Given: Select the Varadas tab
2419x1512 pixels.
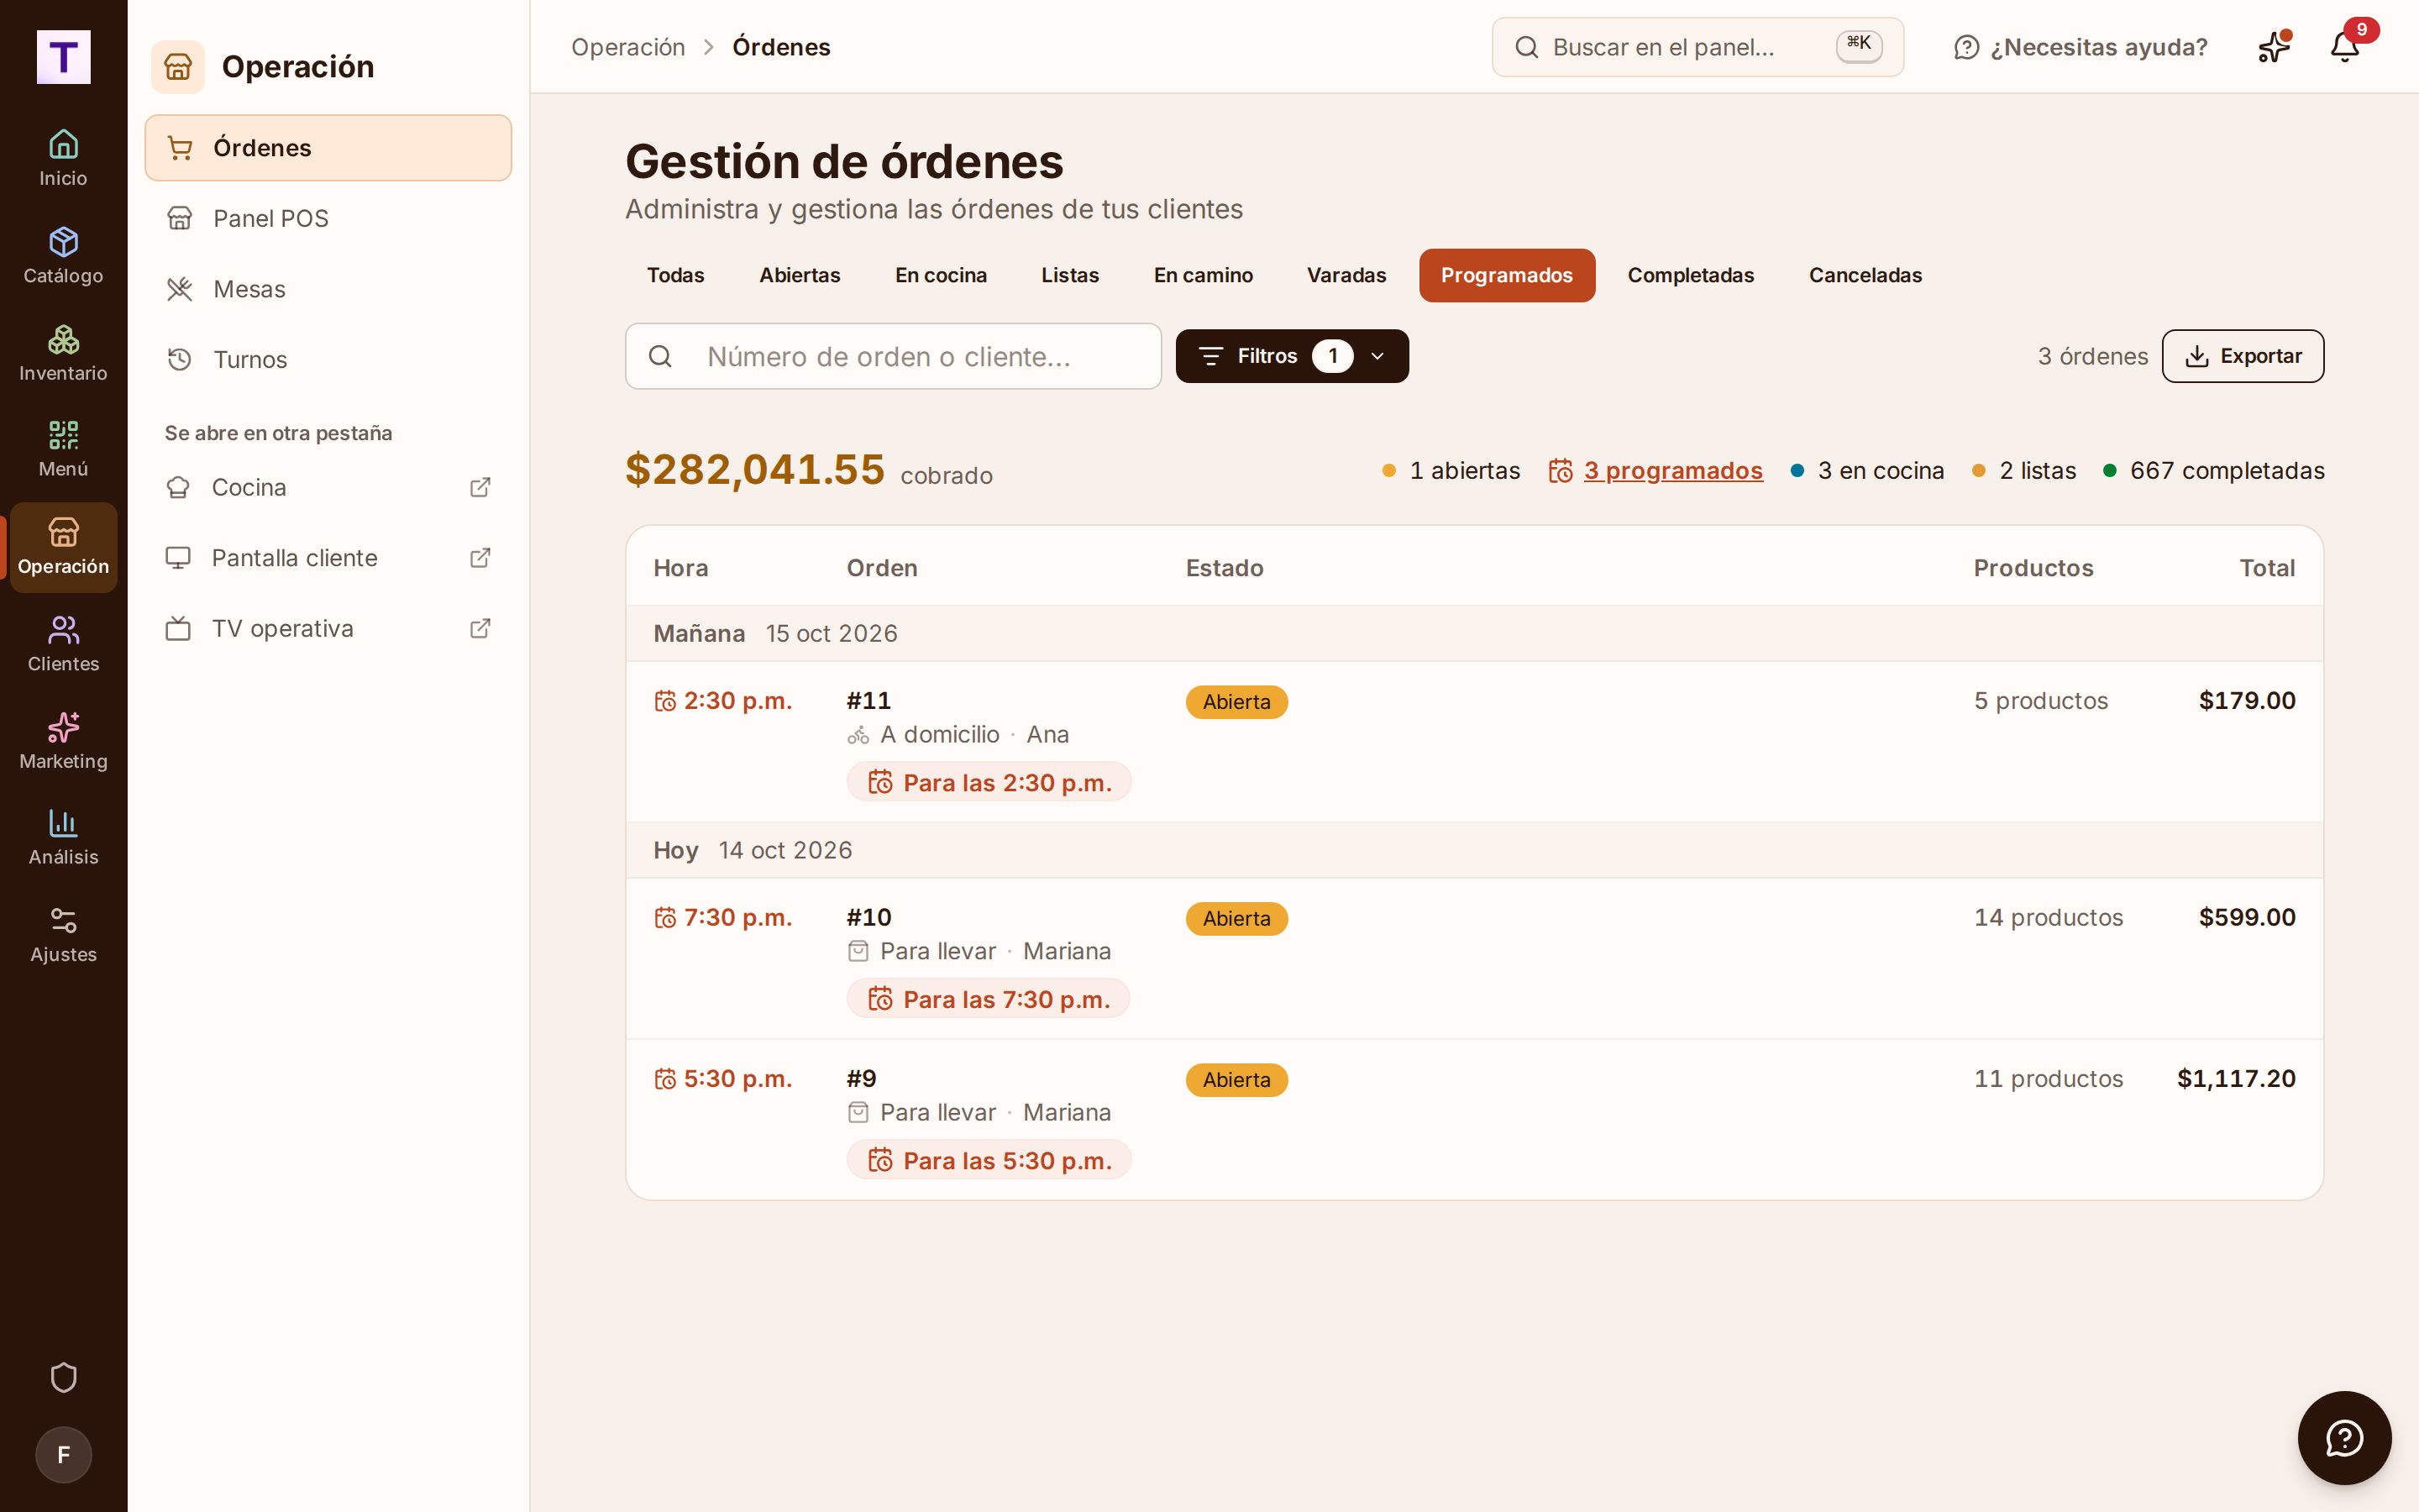Looking at the screenshot, I should coord(1346,275).
